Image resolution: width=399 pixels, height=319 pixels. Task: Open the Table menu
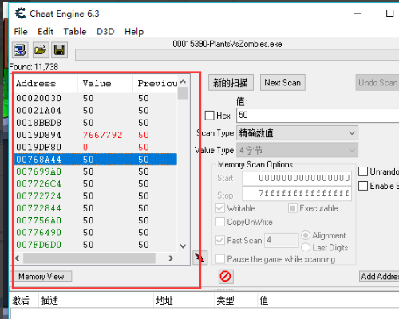tap(75, 32)
